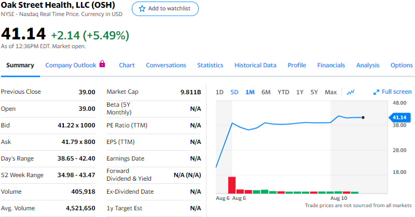This screenshot has width=415, height=217.
Task: Click the lock icon next to Company Outlook
Action: pos(102,64)
